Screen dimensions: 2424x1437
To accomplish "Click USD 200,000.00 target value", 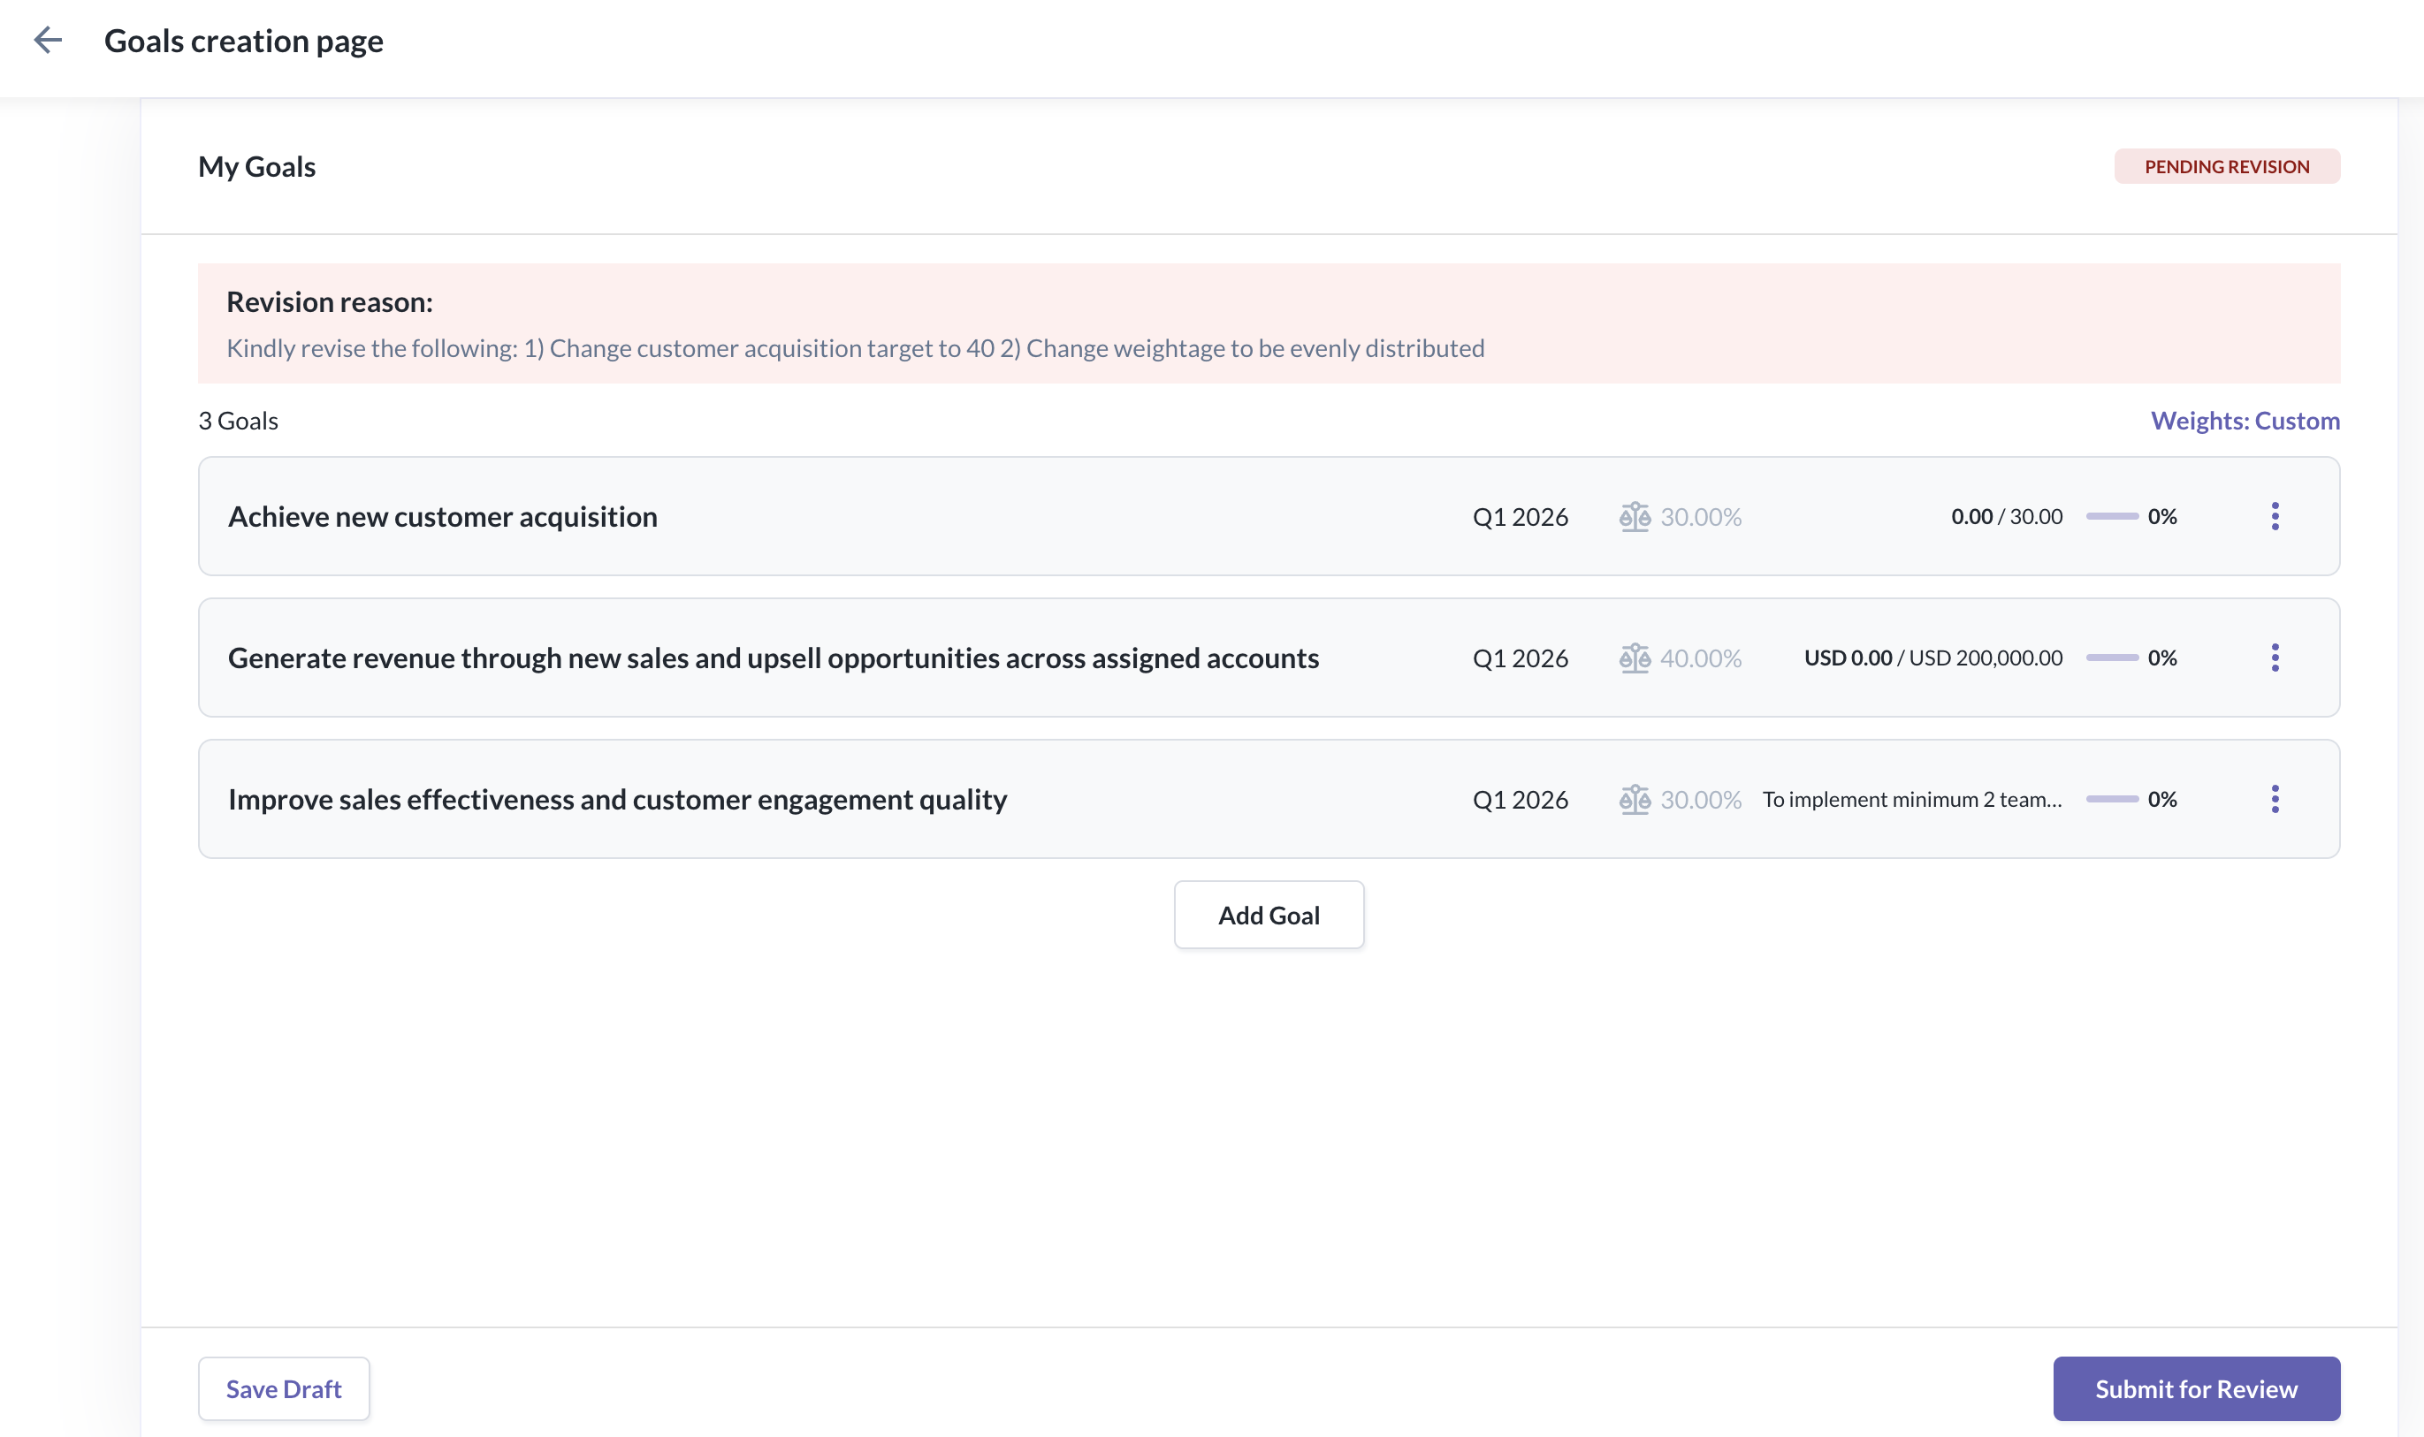I will click(x=1985, y=658).
